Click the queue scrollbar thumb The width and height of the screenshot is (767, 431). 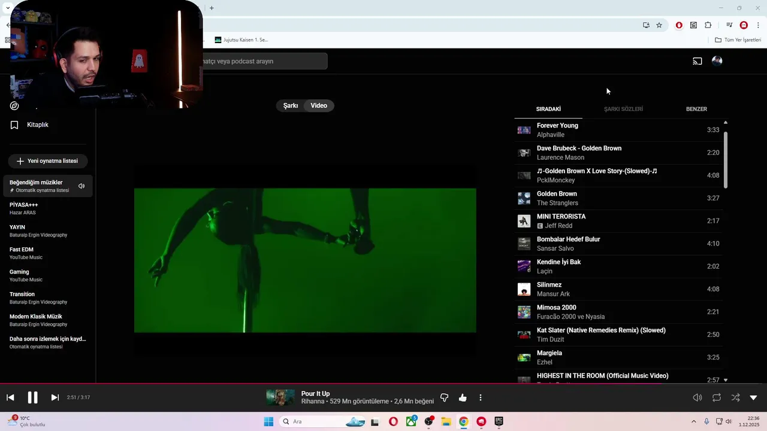point(726,159)
